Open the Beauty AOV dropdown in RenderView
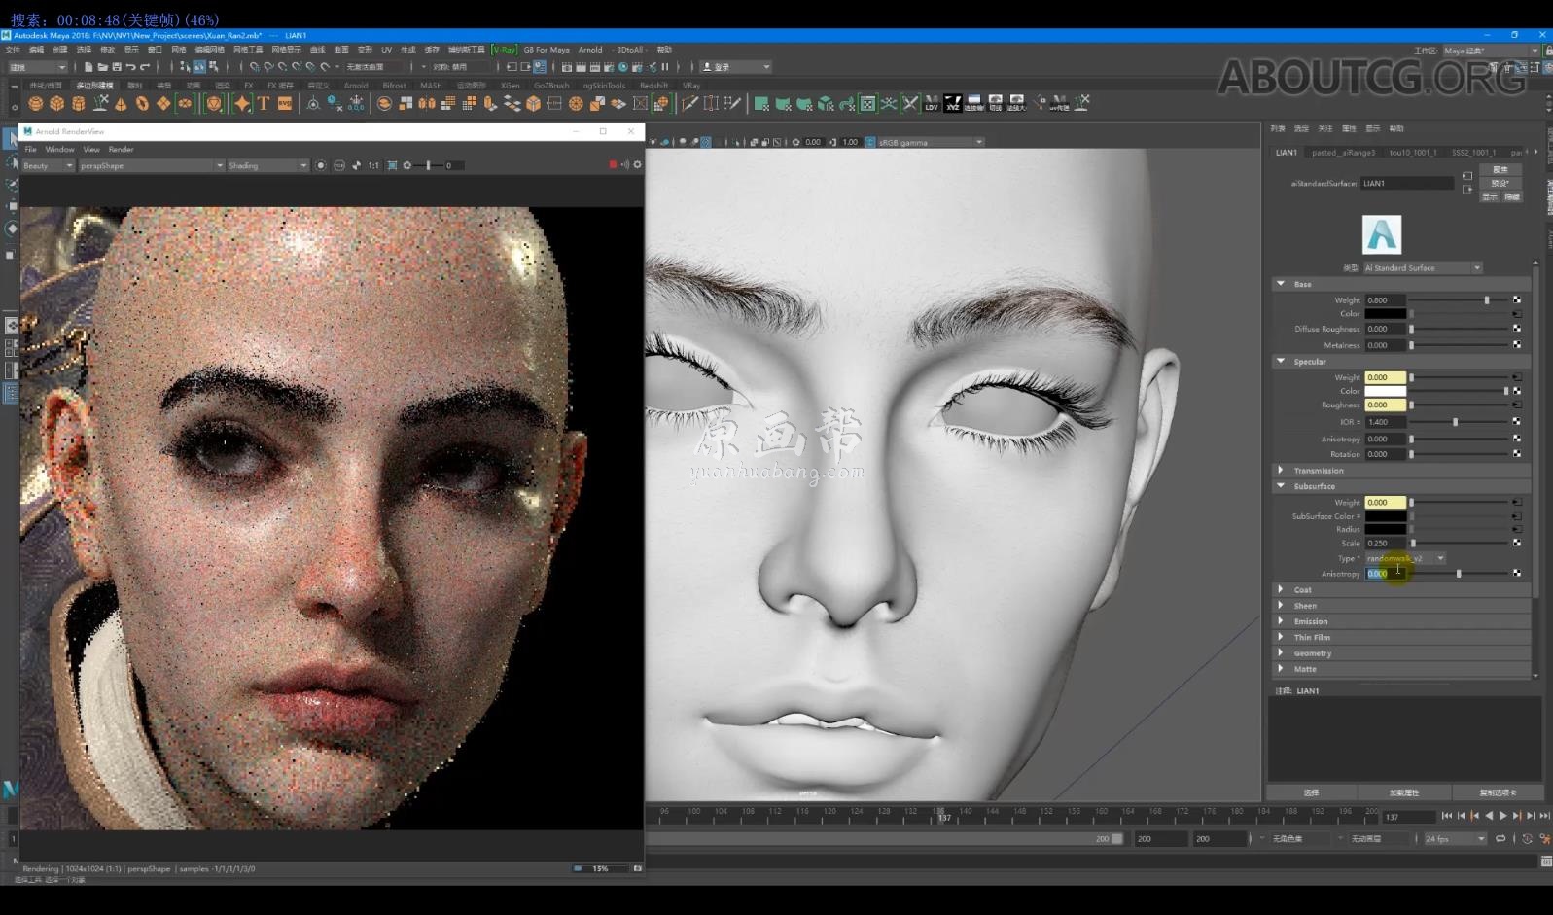Screen dimensions: 1553x915 [48, 165]
